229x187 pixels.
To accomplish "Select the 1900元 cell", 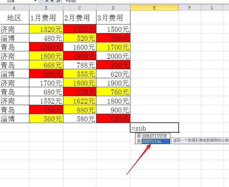I will click(113, 83).
